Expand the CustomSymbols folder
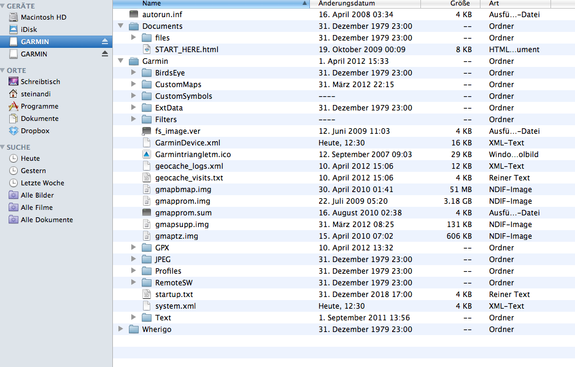This screenshot has width=575, height=367. tap(134, 96)
